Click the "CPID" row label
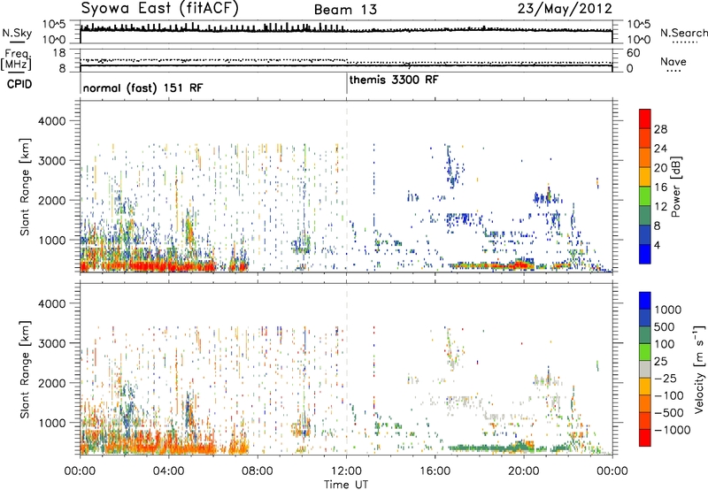 [x=19, y=84]
